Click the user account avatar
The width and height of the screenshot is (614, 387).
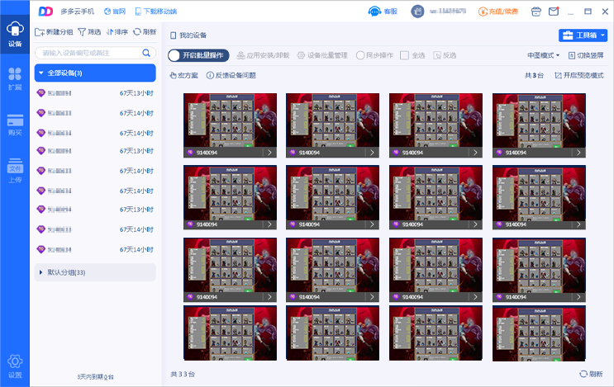click(417, 12)
